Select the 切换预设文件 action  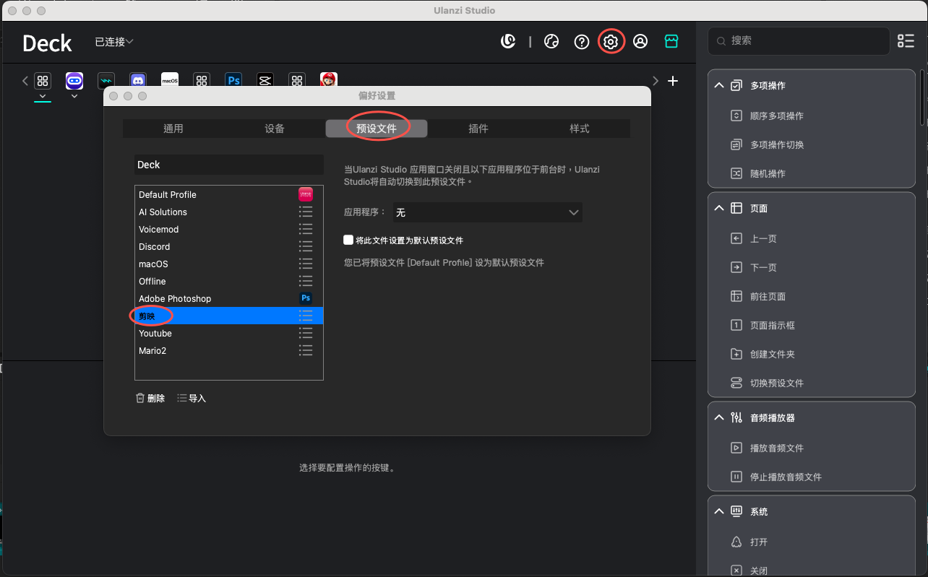tap(776, 383)
